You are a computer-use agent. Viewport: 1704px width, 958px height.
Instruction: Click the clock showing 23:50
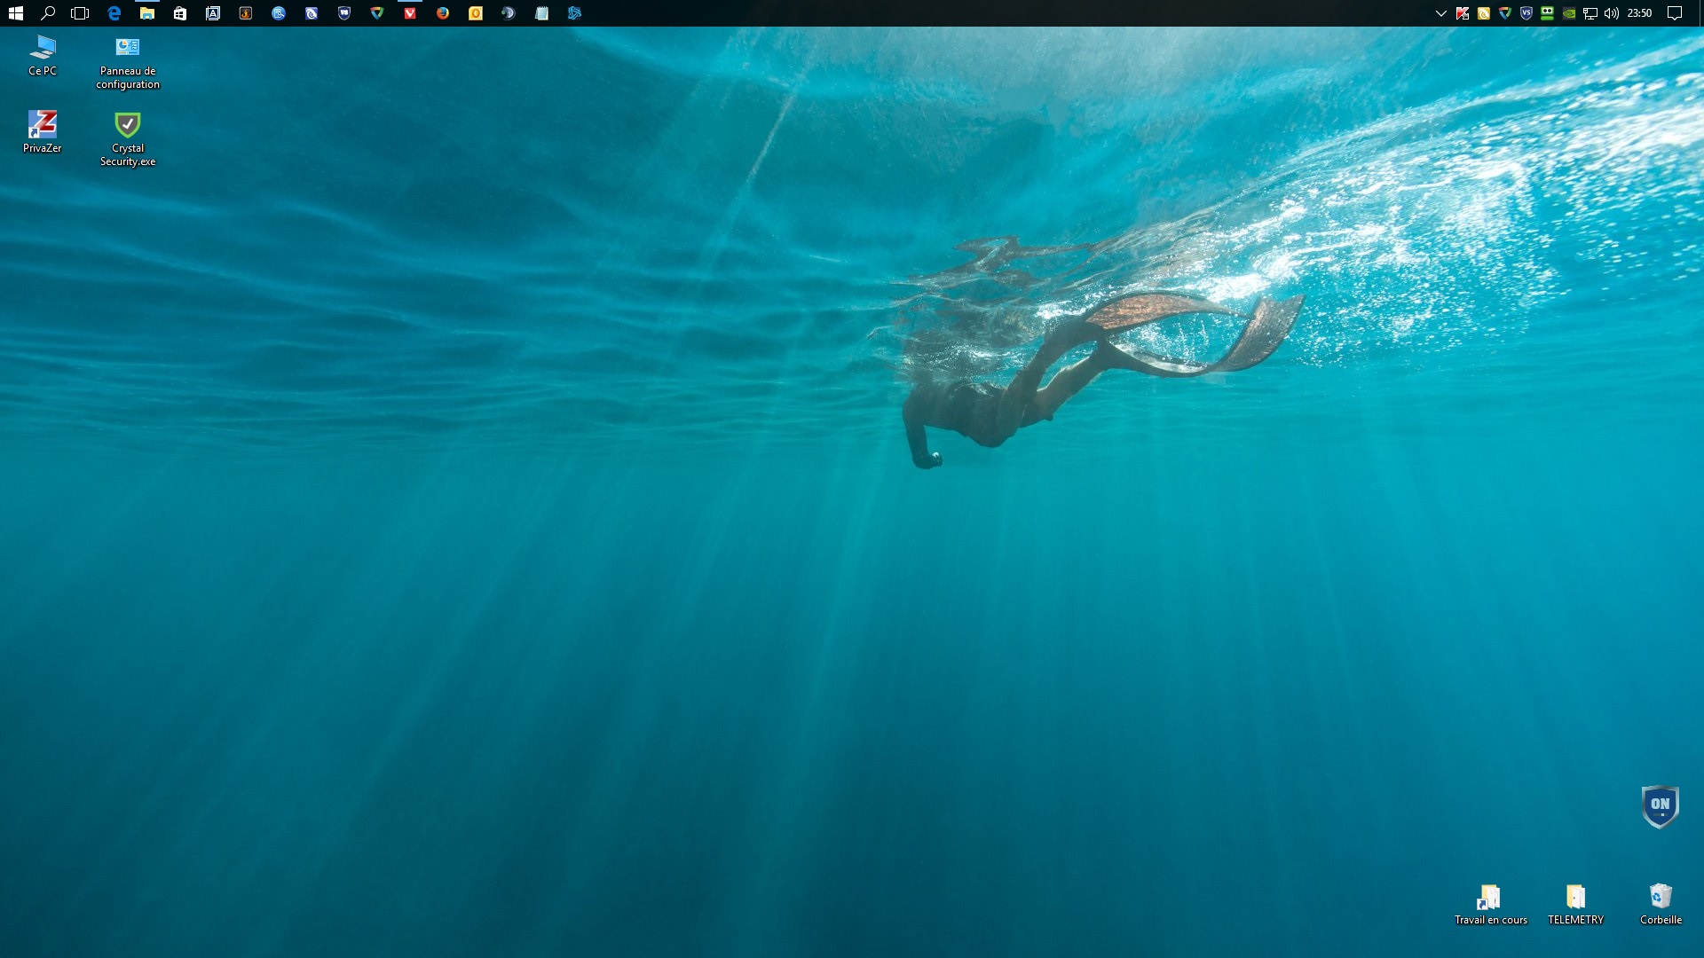pos(1639,13)
